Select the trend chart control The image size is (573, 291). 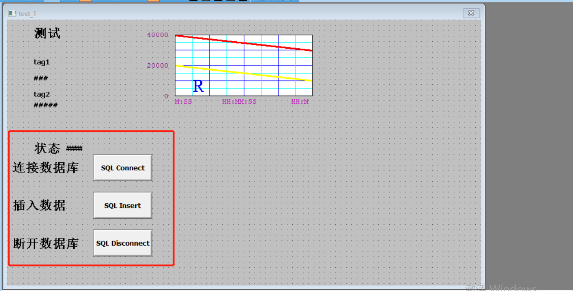pyautogui.click(x=243, y=65)
